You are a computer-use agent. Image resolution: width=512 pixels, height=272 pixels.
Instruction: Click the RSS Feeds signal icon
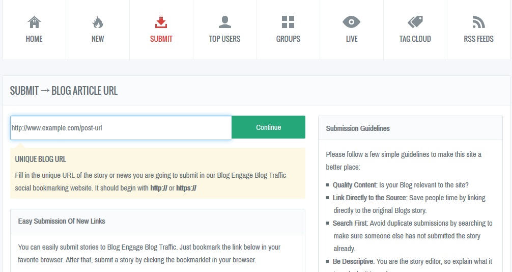[x=478, y=22]
